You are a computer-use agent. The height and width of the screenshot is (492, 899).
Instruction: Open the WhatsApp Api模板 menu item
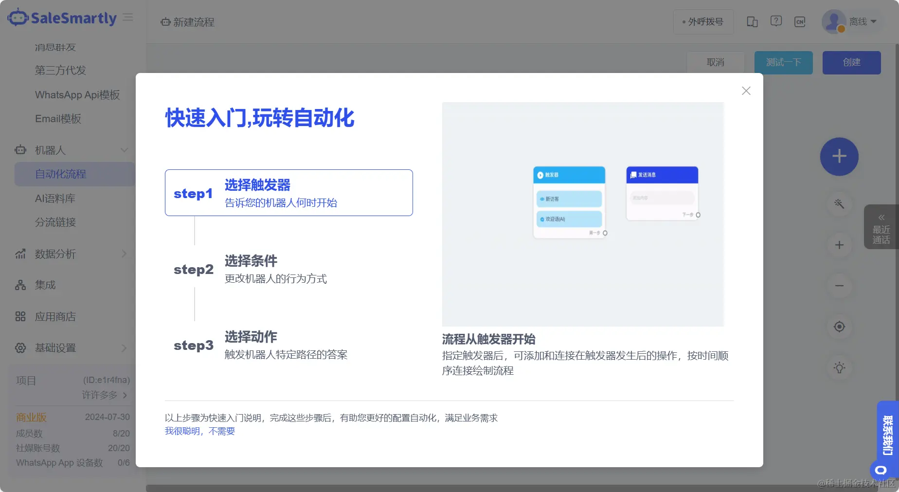click(x=77, y=95)
